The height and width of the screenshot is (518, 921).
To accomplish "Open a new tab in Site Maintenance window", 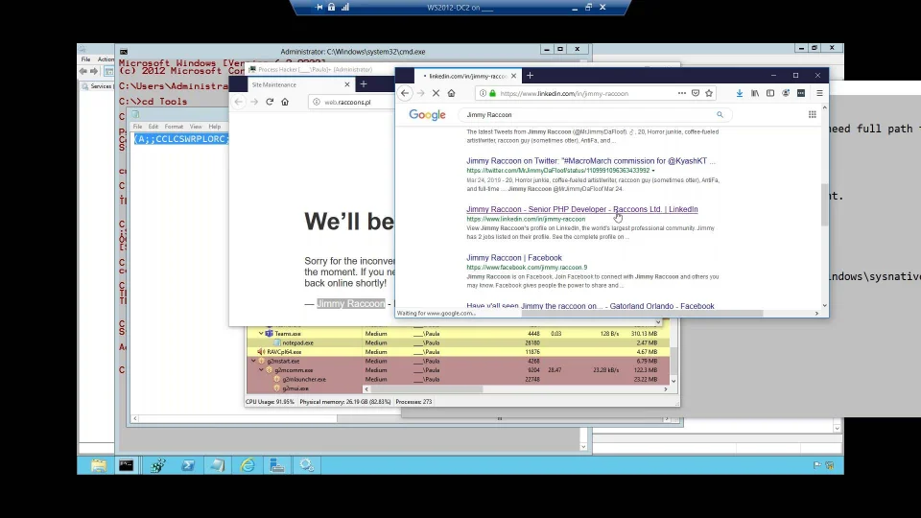I will pyautogui.click(x=364, y=84).
